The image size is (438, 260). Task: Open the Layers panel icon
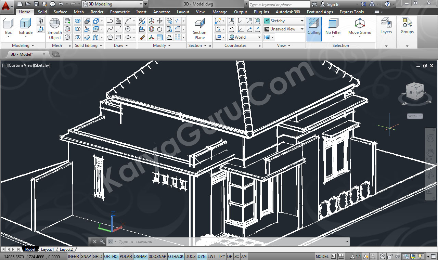click(x=386, y=23)
